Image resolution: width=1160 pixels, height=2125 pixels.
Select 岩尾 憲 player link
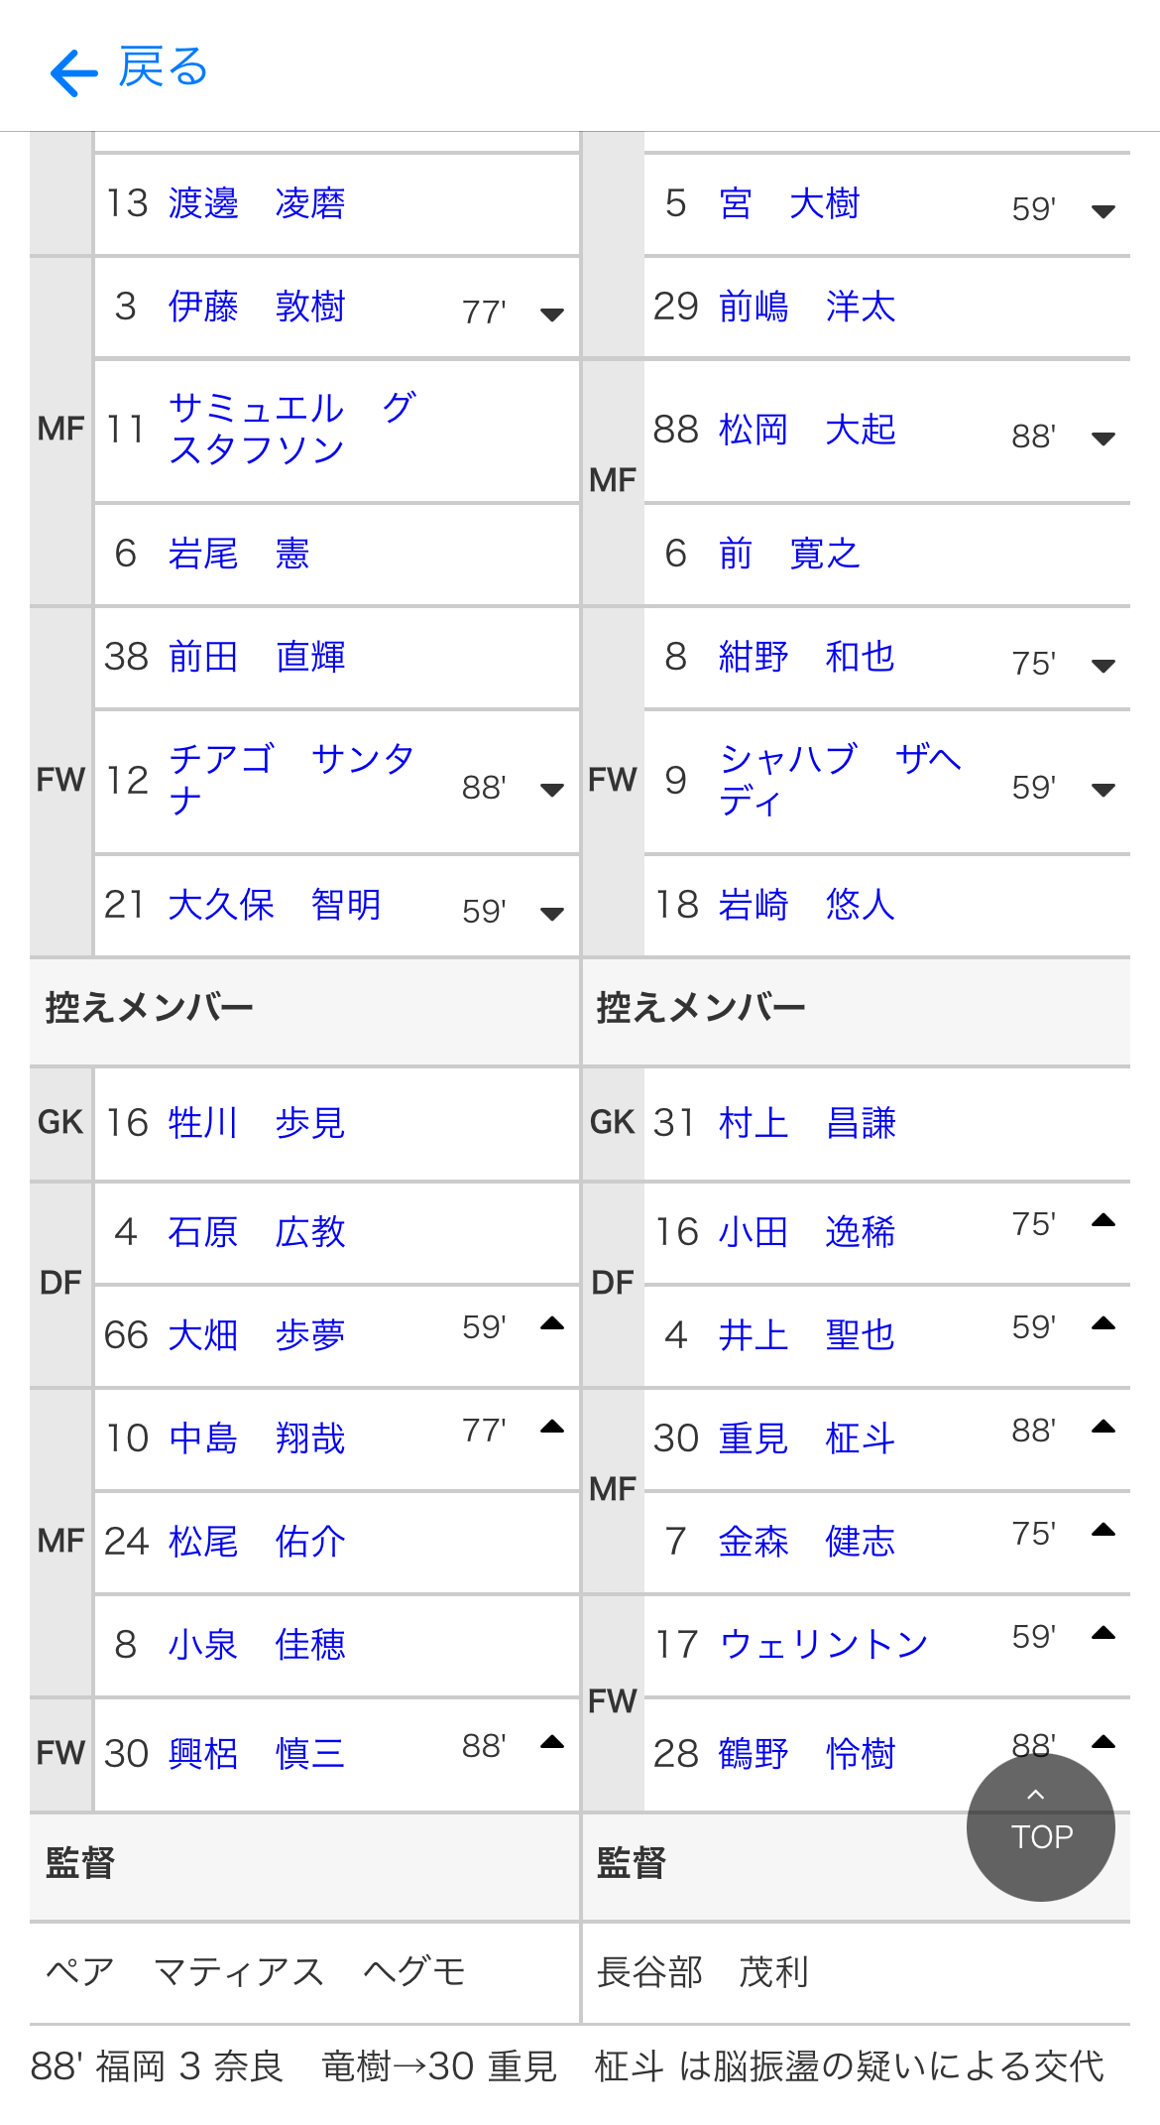pyautogui.click(x=239, y=554)
